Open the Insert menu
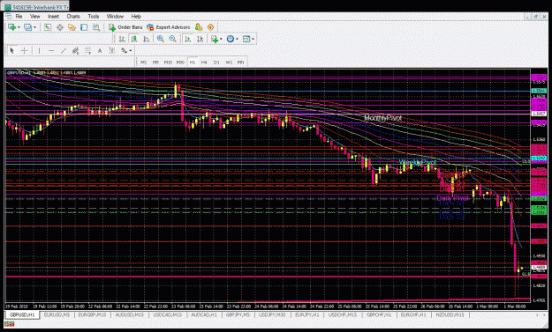Screen dimensions: 552x332 [x=53, y=16]
